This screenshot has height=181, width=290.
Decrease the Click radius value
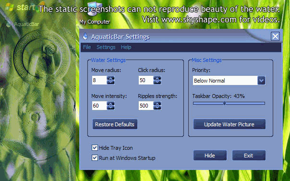[x=157, y=82]
